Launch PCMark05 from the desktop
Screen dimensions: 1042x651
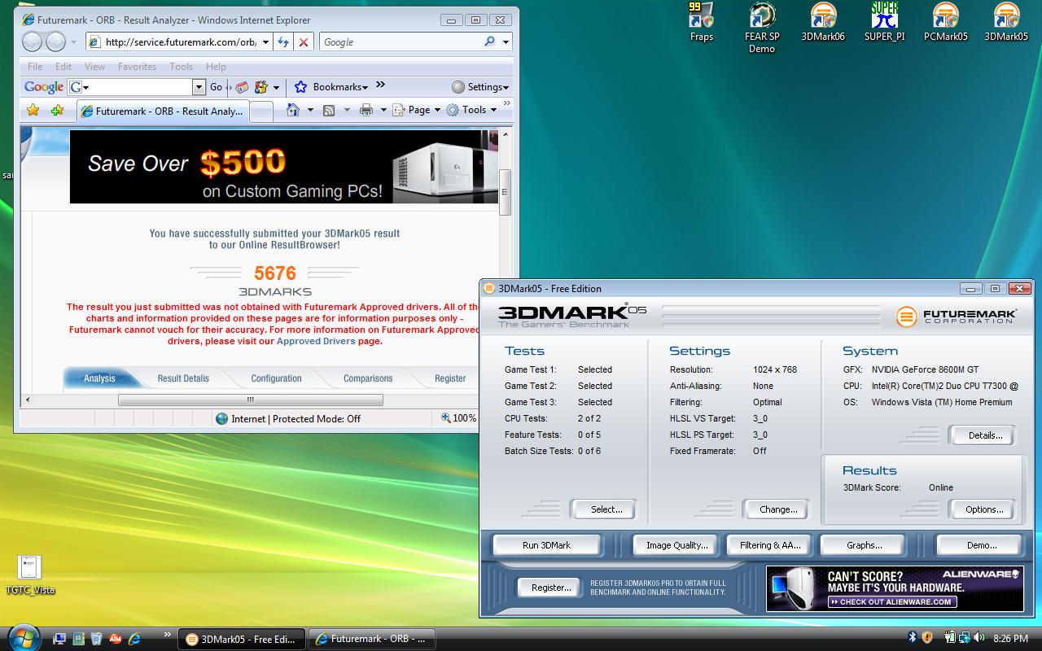coord(945,22)
